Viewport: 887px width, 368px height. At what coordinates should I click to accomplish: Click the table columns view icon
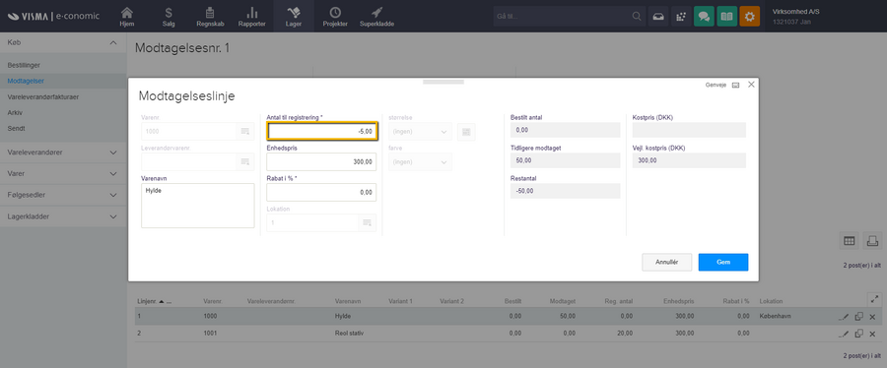(x=849, y=240)
